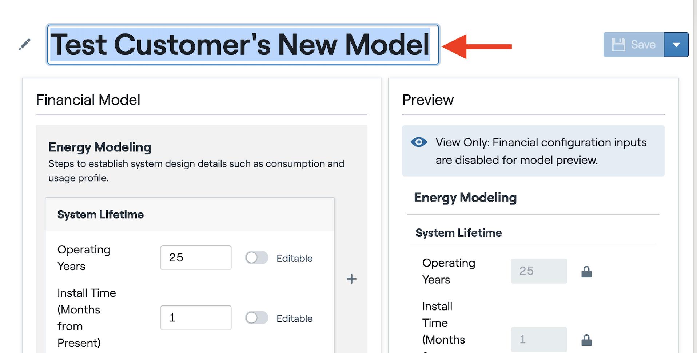697x353 pixels.
Task: Open the Save dropdown arrow
Action: coord(676,45)
